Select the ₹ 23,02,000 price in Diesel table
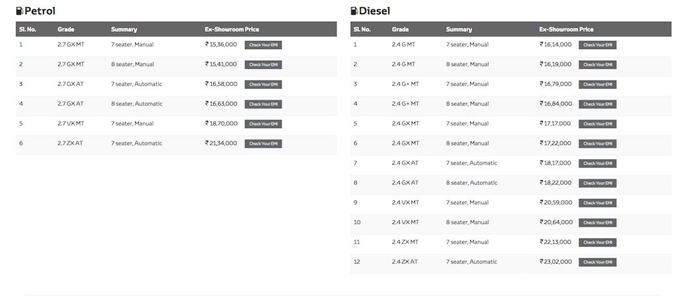This screenshot has width=678, height=298. (556, 262)
